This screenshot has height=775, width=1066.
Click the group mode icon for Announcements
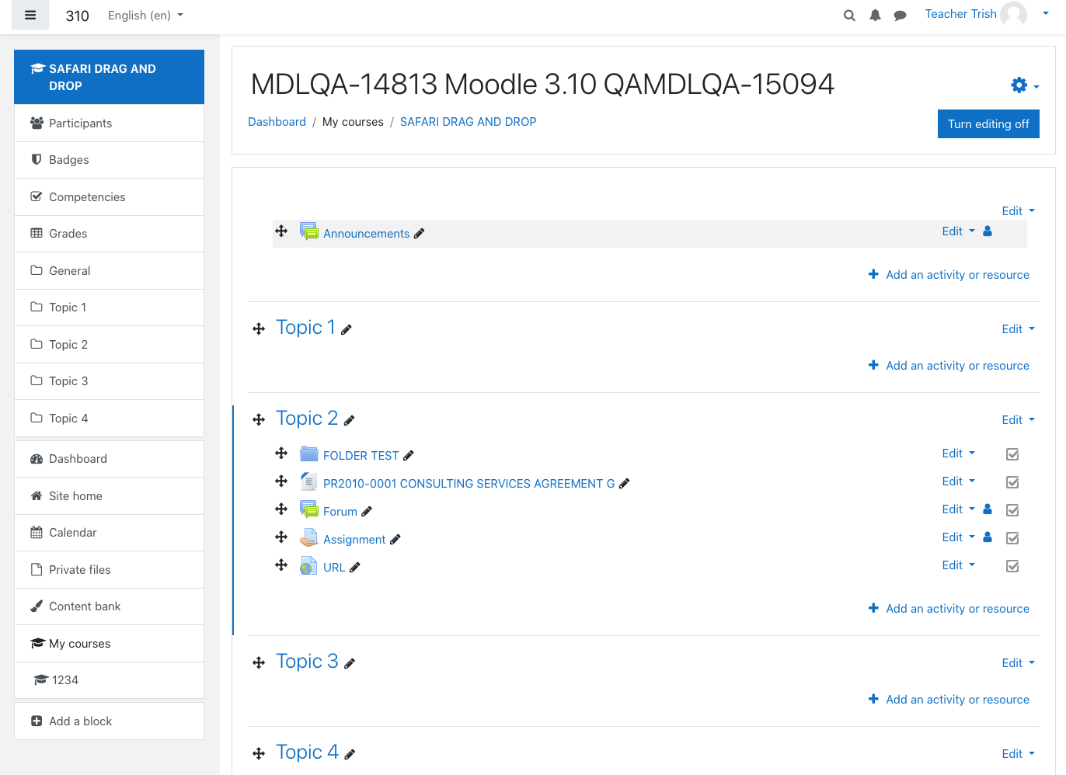[988, 231]
